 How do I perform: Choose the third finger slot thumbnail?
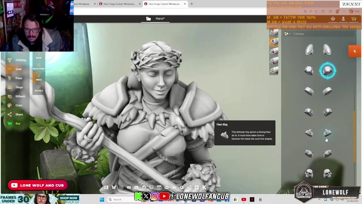coord(274,52)
